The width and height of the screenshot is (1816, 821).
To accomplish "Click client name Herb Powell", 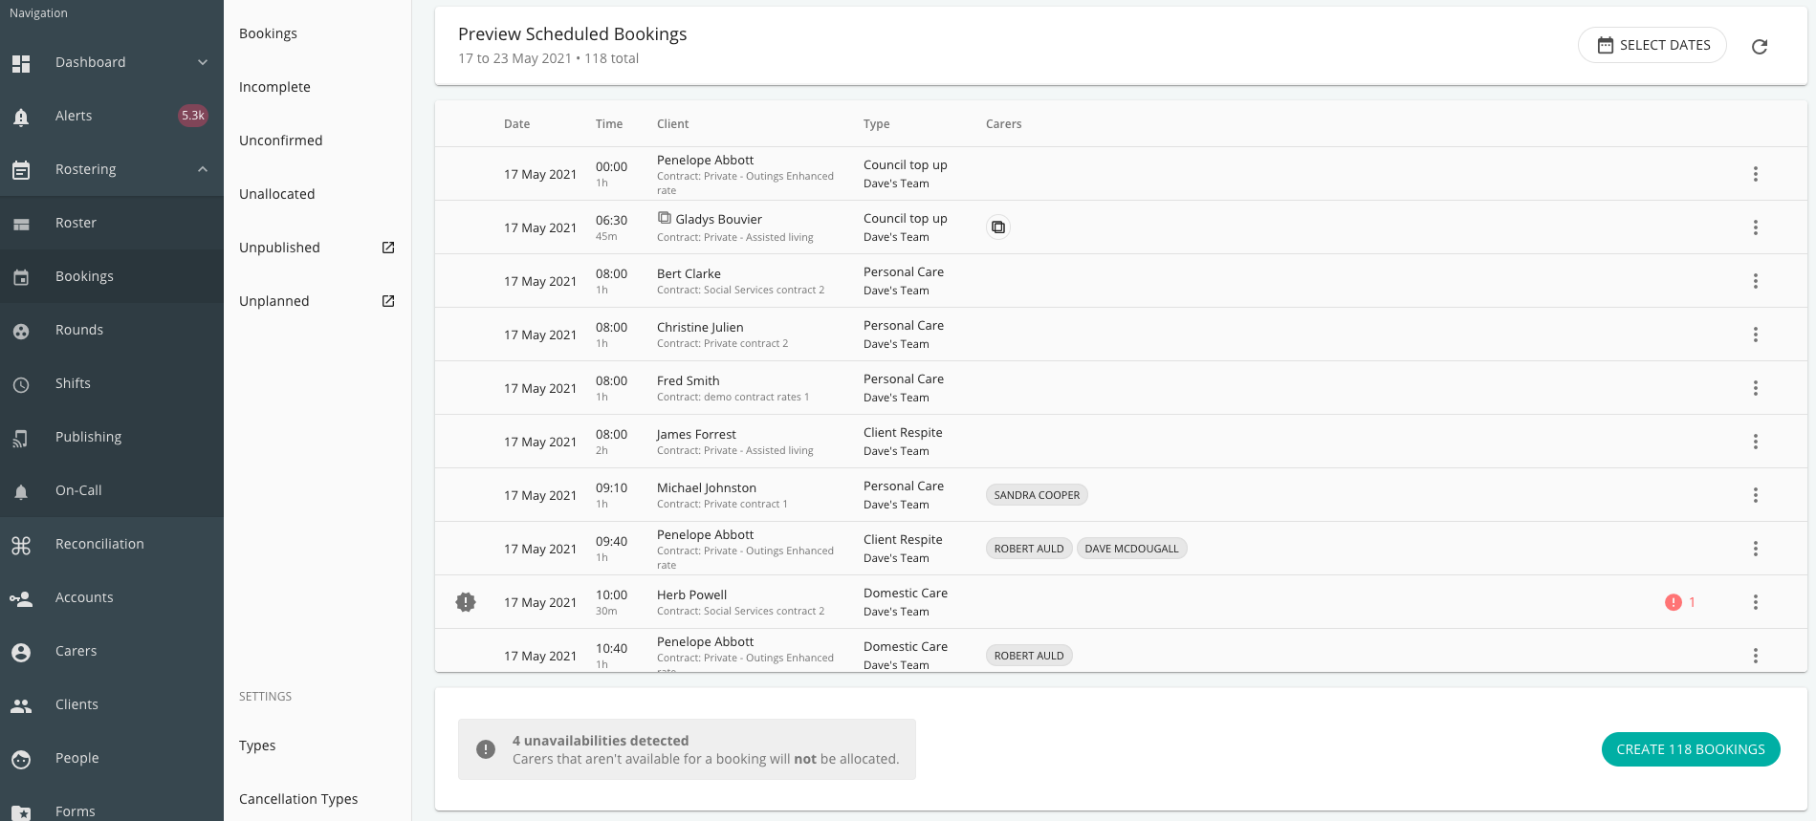I will point(691,594).
